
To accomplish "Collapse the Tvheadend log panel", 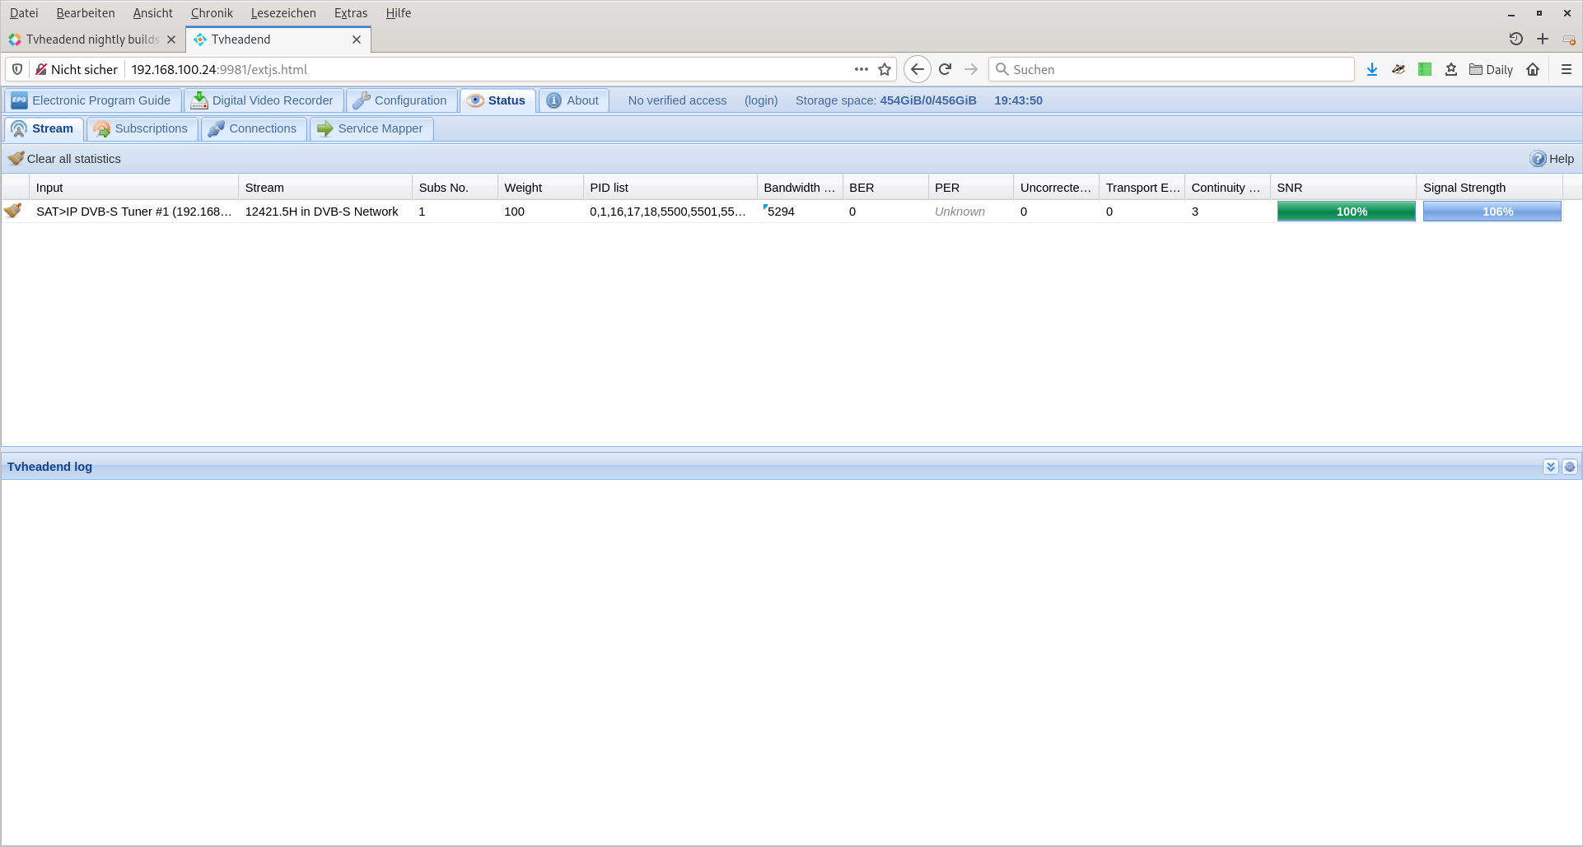I will (x=1550, y=467).
